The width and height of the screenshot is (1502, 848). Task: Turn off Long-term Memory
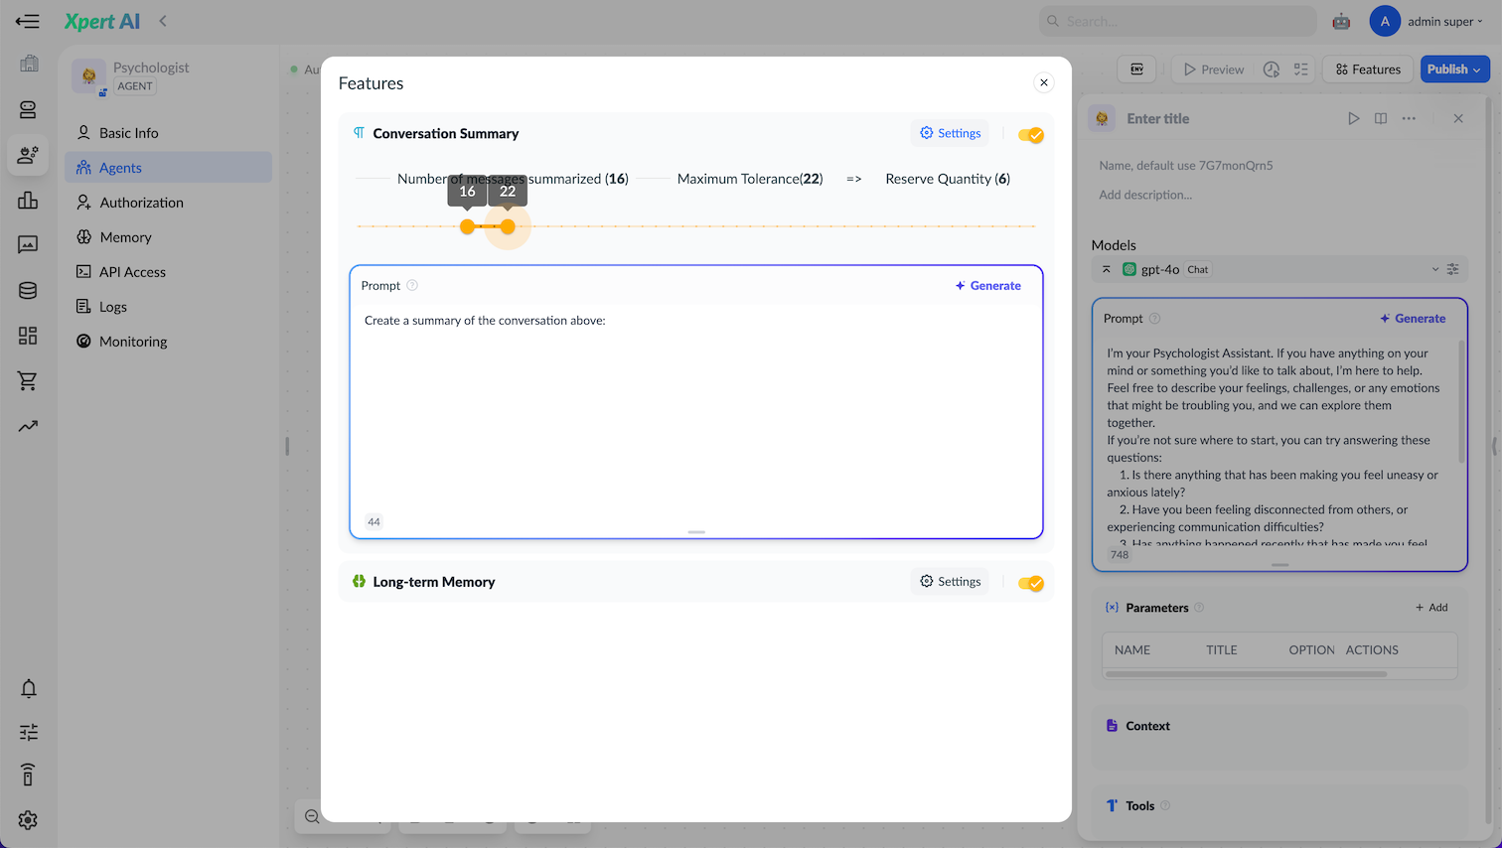pyautogui.click(x=1031, y=583)
